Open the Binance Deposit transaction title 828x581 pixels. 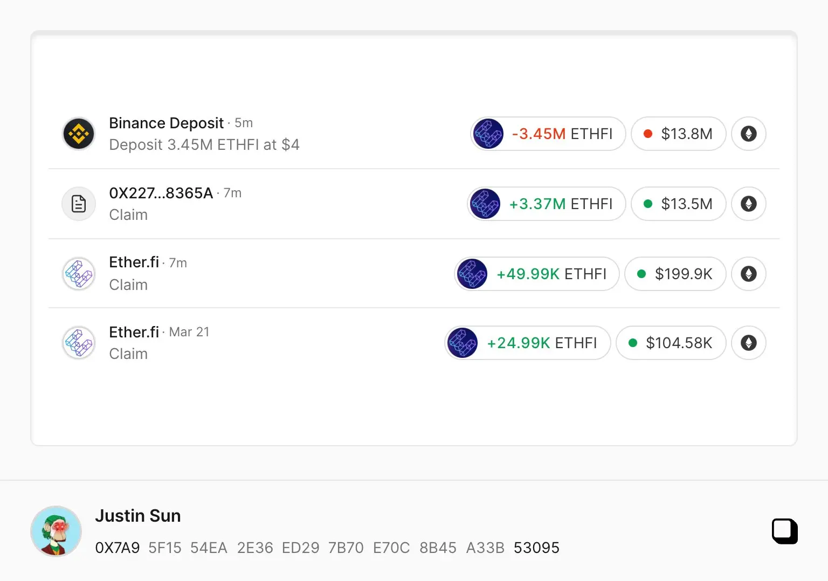166,123
